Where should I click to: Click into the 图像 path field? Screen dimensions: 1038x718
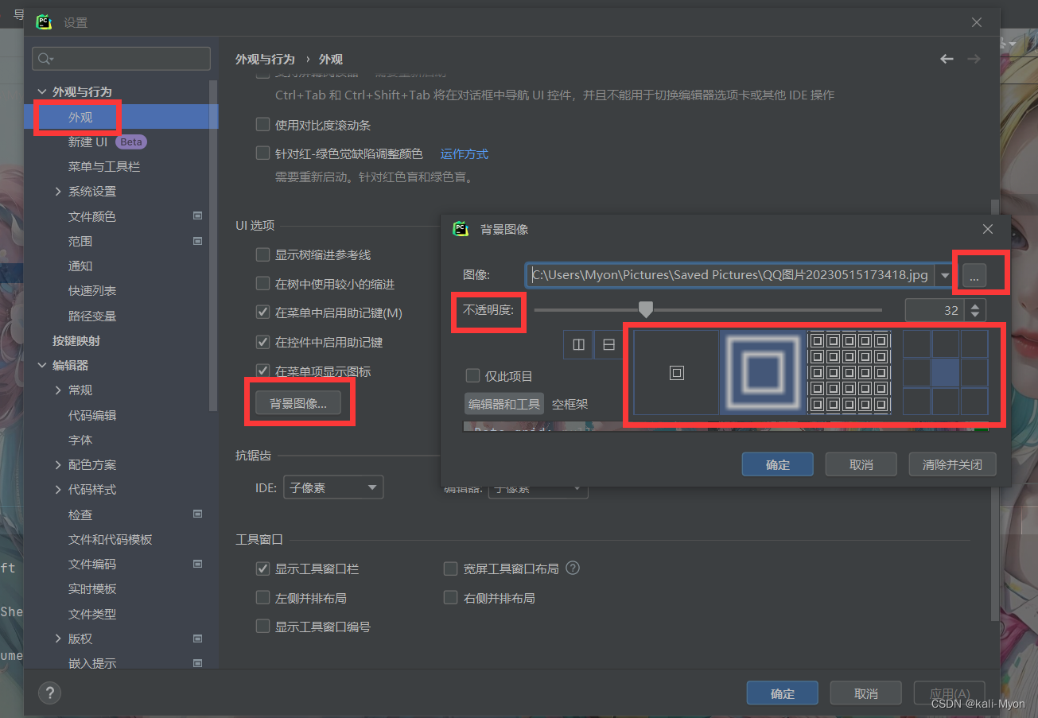pyautogui.click(x=732, y=275)
